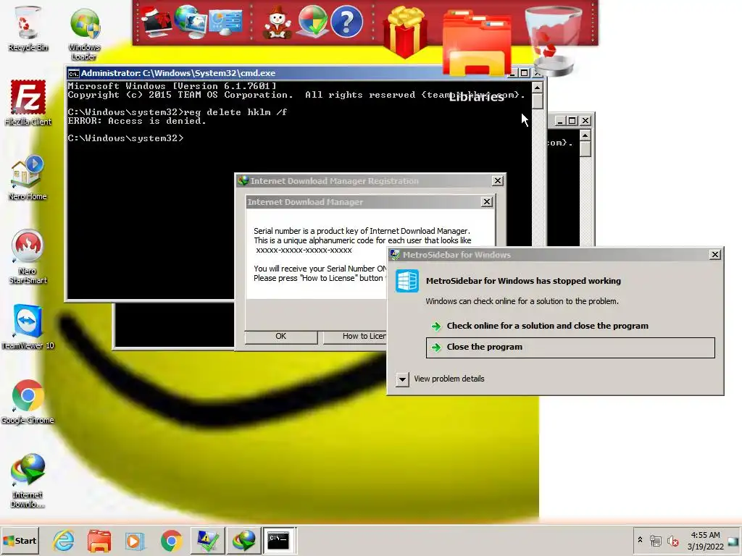
Task: Expand View problem details
Action: click(441, 379)
